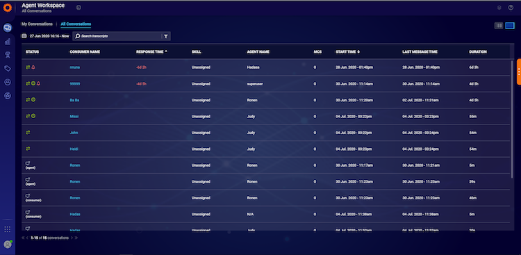
Task: Switch to My Conversations tab
Action: click(x=37, y=24)
